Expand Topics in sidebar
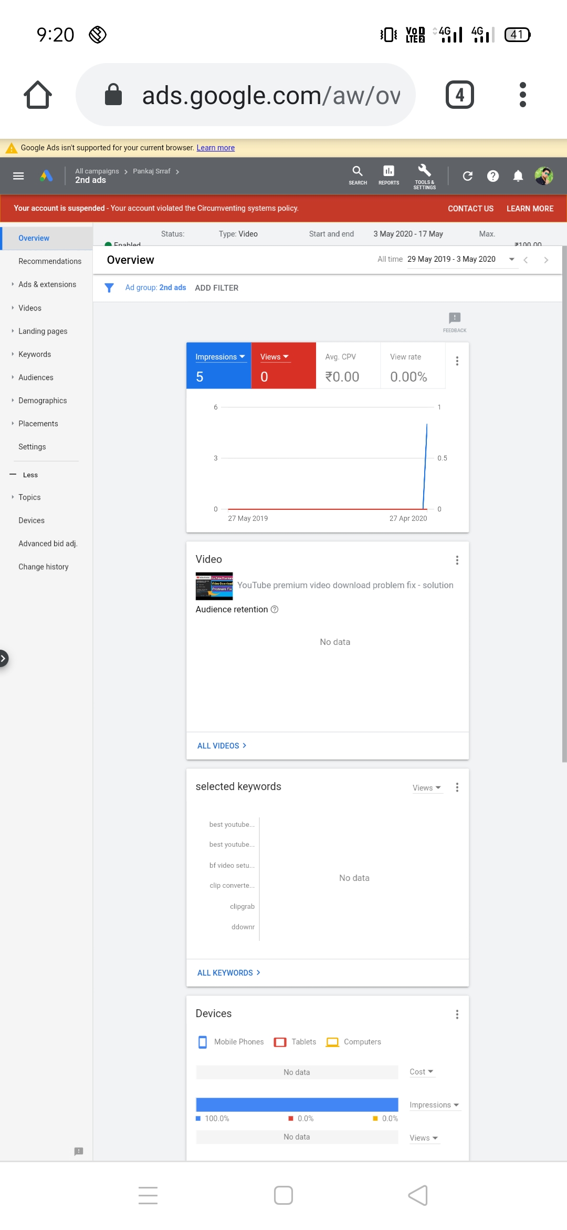Viewport: 567px width, 1230px height. point(29,497)
